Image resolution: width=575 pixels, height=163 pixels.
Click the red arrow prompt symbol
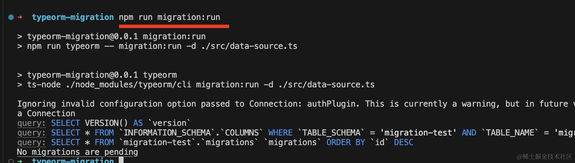pos(20,17)
